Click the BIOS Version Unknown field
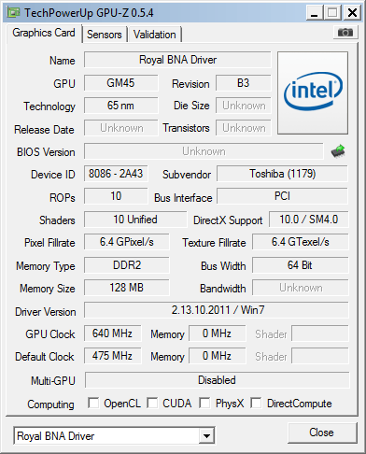 pos(204,151)
